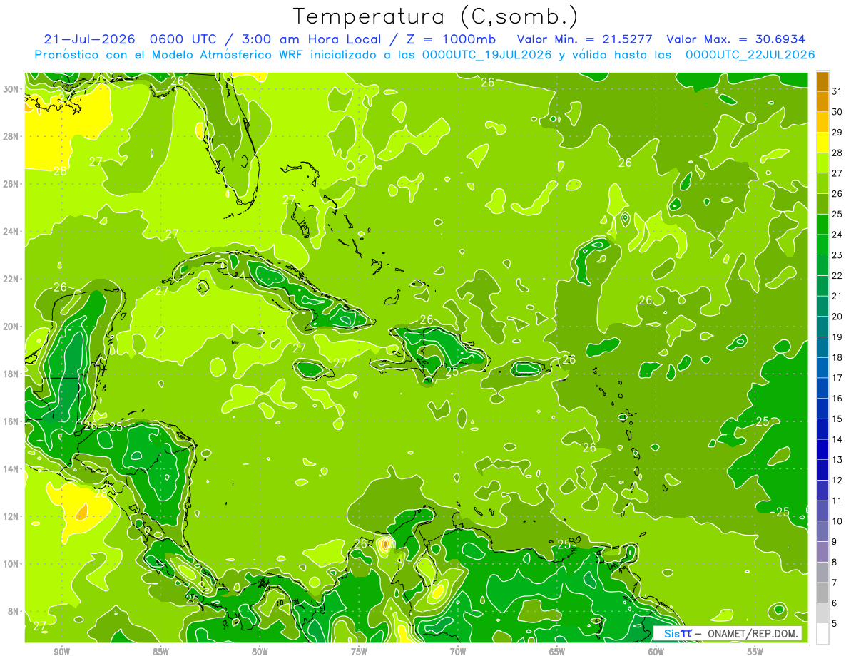
Task: Click legend value 29 on color bar
Action: click(837, 132)
